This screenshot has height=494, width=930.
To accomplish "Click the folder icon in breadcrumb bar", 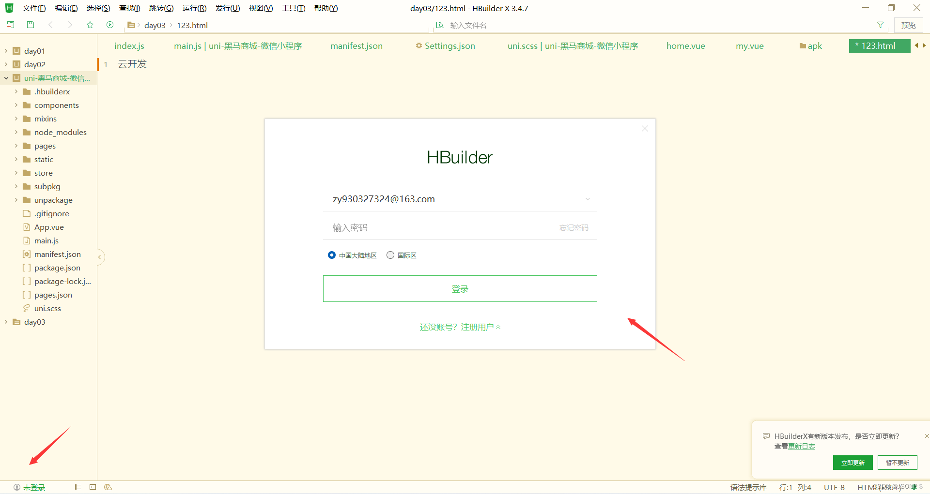I will tap(131, 25).
